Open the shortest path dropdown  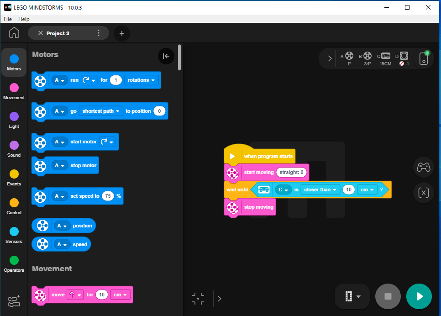click(x=101, y=111)
